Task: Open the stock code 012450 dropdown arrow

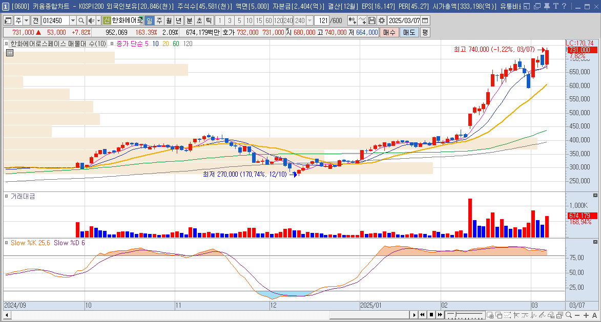Action: pos(73,20)
